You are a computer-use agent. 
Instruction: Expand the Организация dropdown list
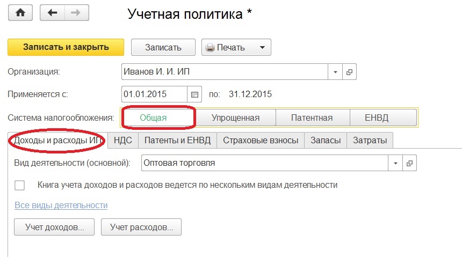(x=335, y=72)
